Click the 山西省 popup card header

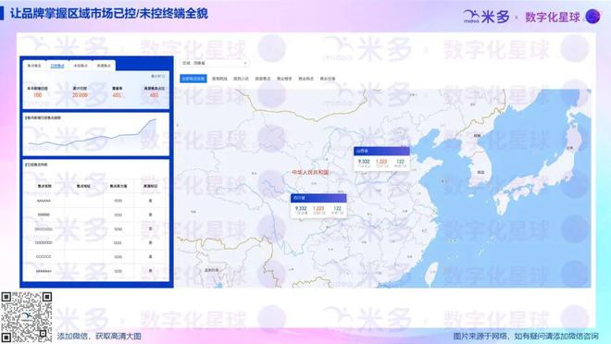pos(381,151)
